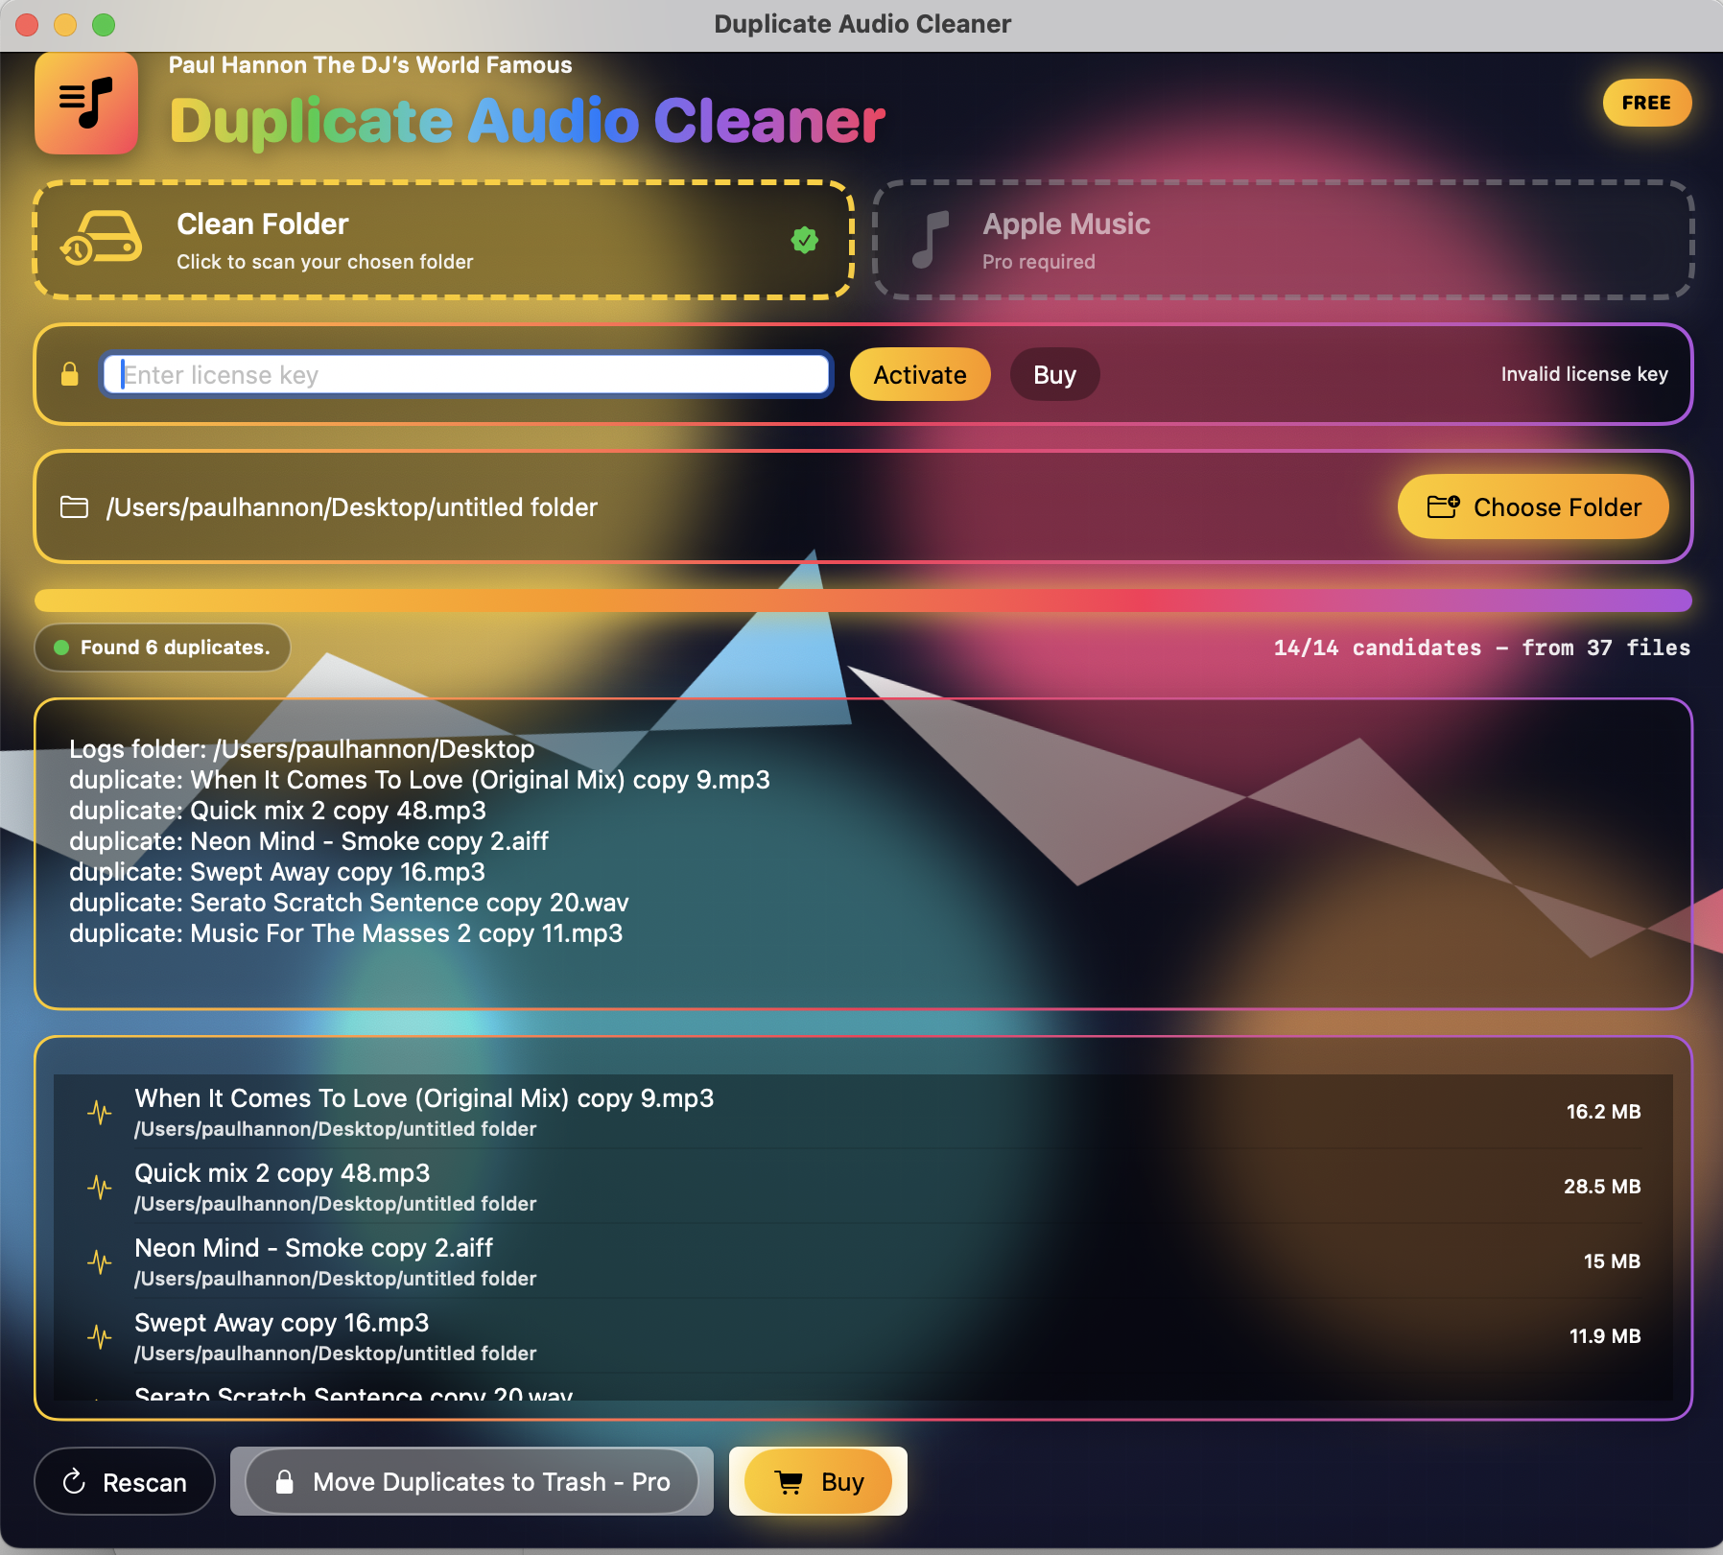Click log line for When It Comes To Love
This screenshot has height=1555, width=1723.
pyautogui.click(x=419, y=780)
